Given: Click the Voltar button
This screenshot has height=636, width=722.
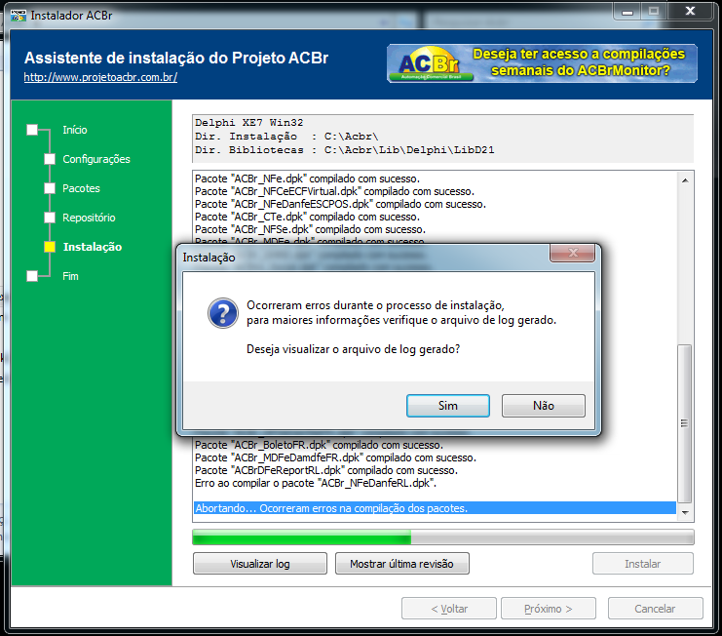Looking at the screenshot, I should pyautogui.click(x=449, y=609).
